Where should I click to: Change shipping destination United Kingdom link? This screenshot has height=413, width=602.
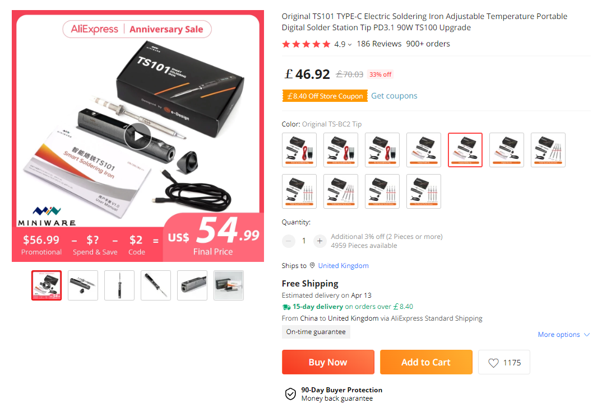(343, 266)
